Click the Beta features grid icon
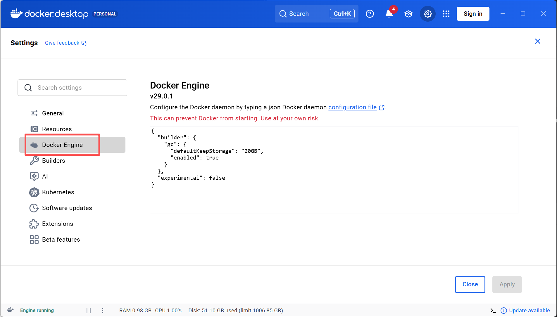Screen dimensions: 557x317 [x=34, y=239]
